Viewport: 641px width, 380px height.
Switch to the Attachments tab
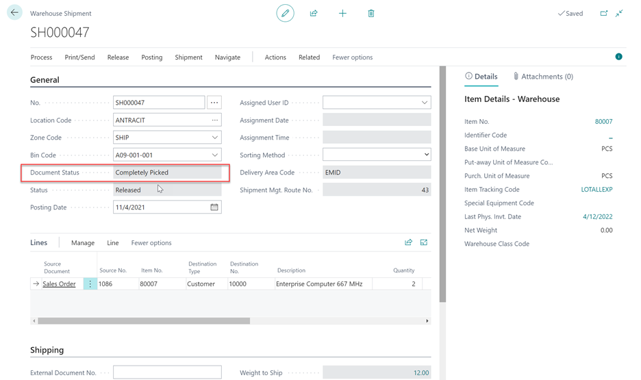click(543, 77)
